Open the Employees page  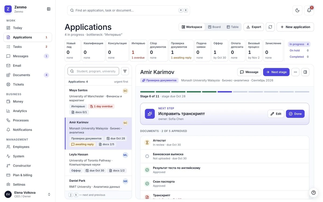pyautogui.click(x=28, y=147)
